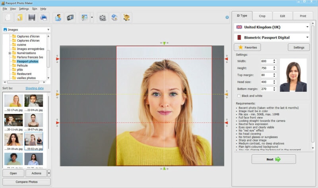Screen dimensions: 318x188
Task: Select the vieilles photos folder
Action: click(26, 78)
